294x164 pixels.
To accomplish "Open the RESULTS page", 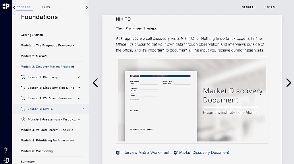I will pos(249,7).
